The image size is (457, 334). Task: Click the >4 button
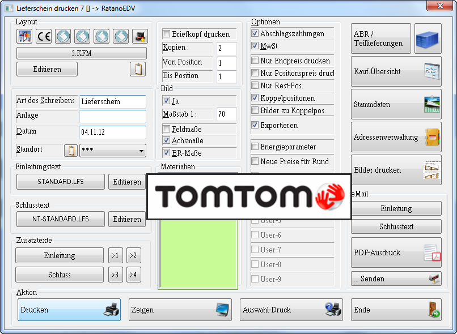click(x=134, y=275)
